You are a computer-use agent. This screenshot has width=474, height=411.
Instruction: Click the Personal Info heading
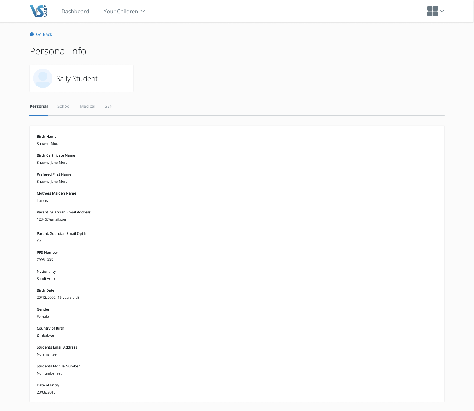pos(58,51)
